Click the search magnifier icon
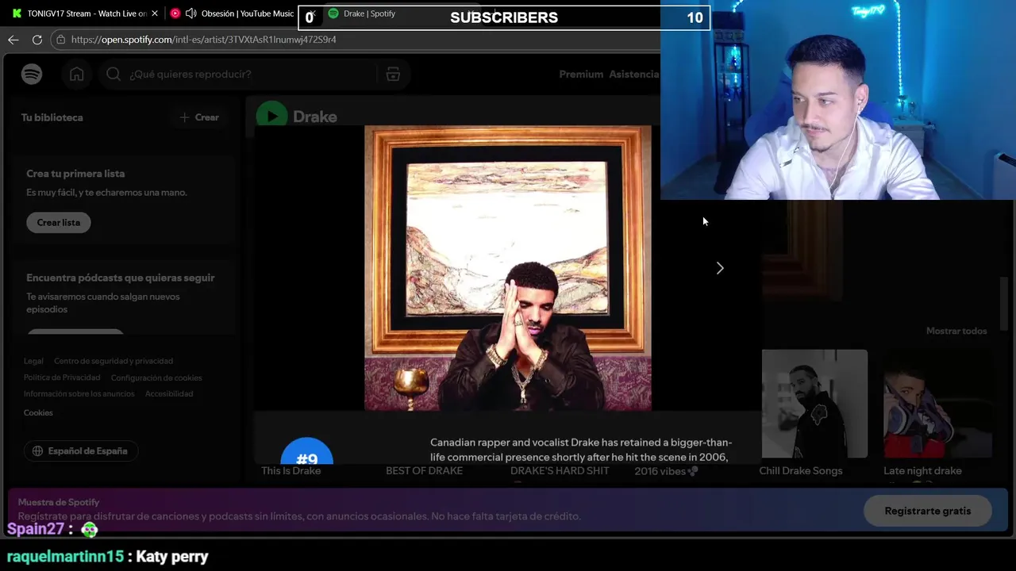Image resolution: width=1016 pixels, height=571 pixels. (114, 74)
